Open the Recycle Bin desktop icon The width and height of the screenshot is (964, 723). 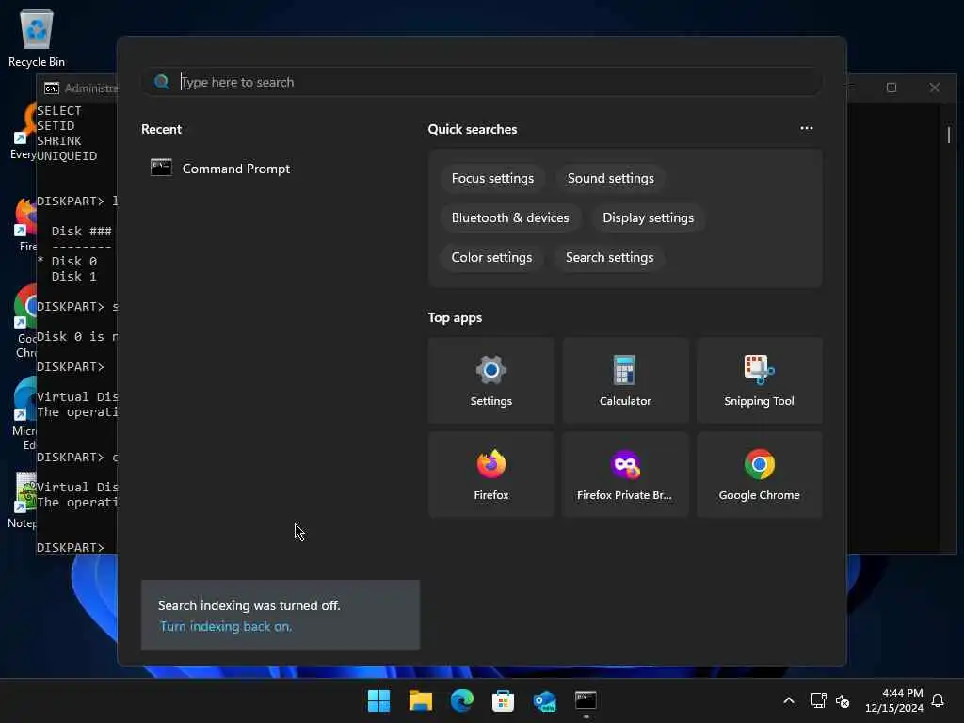click(x=37, y=38)
